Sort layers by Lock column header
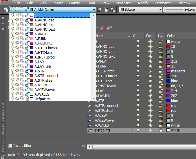 (161, 36)
